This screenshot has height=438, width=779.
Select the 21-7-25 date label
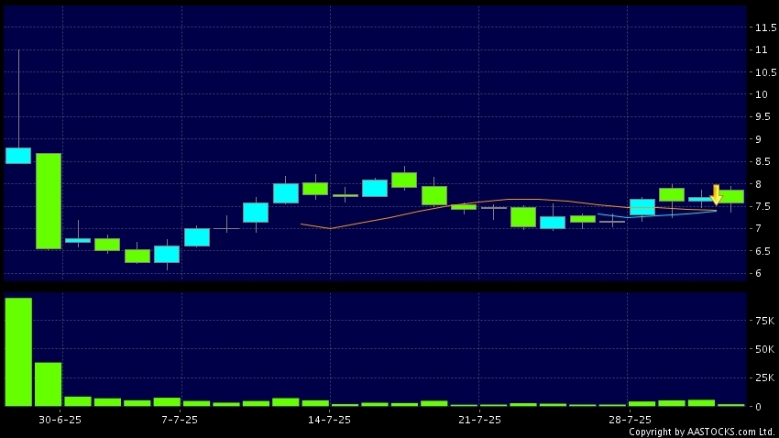pos(479,420)
